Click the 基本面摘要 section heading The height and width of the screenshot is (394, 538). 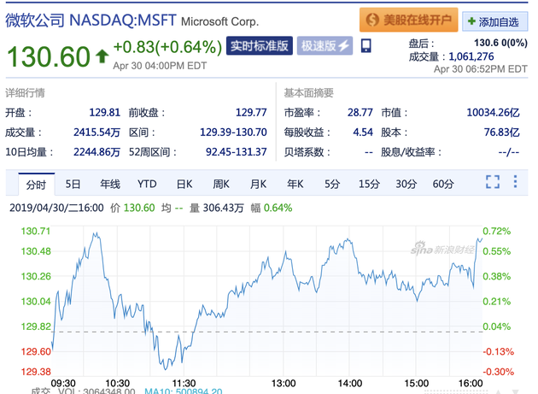point(309,93)
